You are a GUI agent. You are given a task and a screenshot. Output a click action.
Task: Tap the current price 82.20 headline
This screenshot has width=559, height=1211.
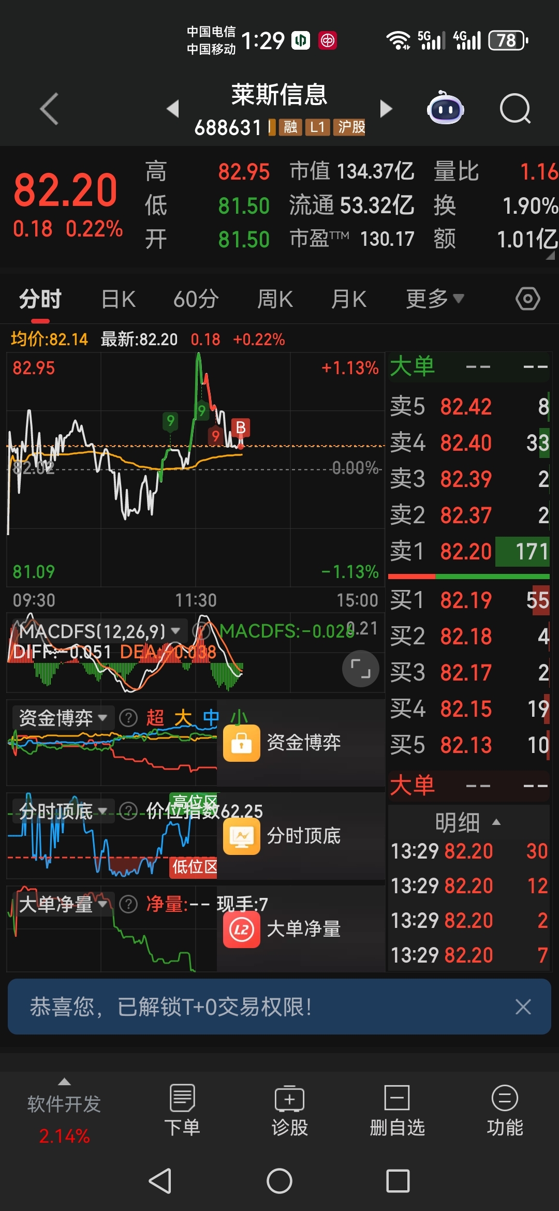[x=66, y=190]
